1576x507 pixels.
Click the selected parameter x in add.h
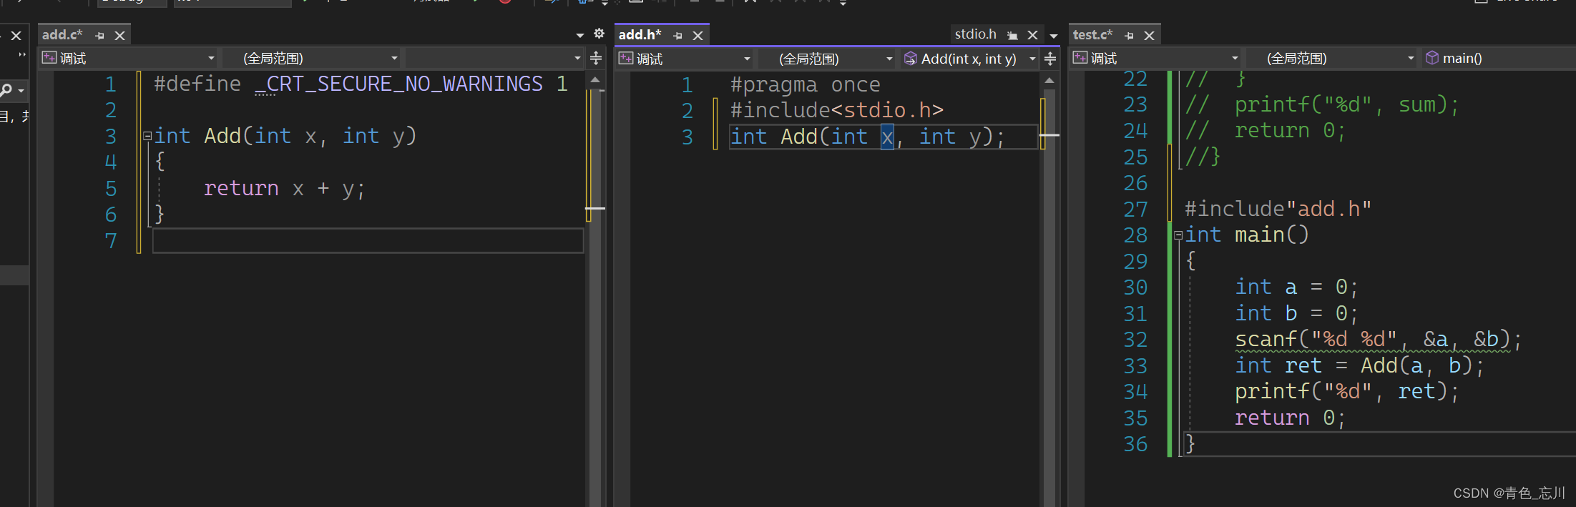(x=887, y=137)
